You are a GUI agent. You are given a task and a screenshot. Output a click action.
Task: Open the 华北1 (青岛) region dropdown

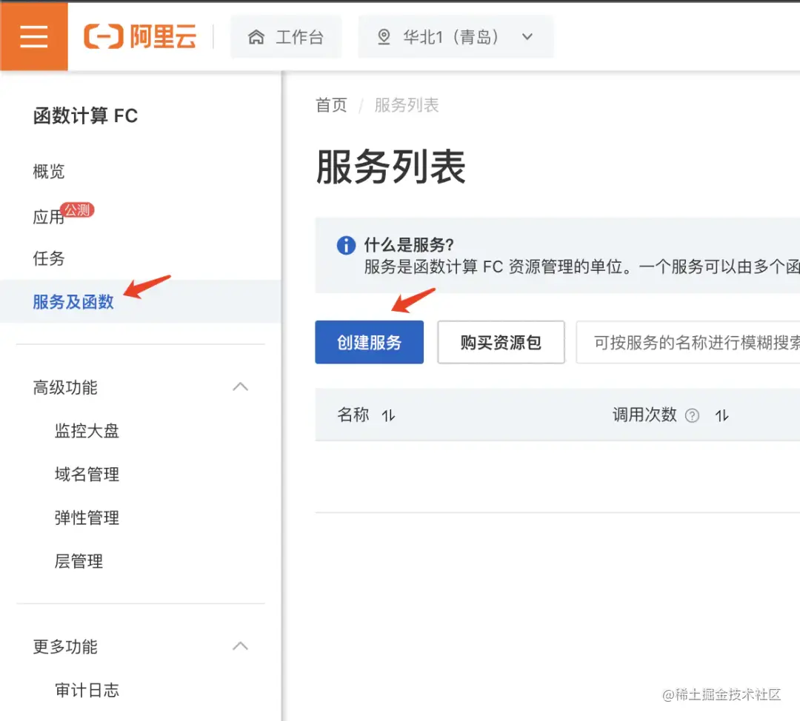click(455, 37)
